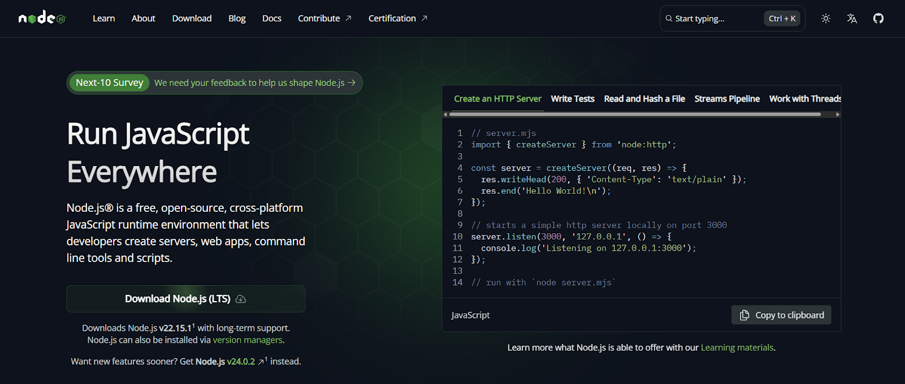Open the Certification external link
Screen dimensions: 905x384
398,19
